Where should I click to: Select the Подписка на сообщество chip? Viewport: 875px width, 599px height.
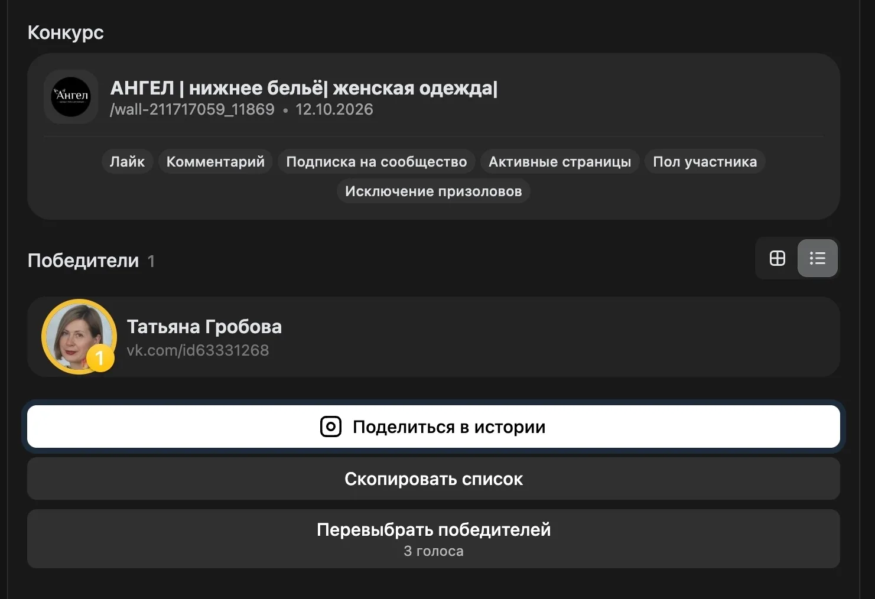(x=376, y=161)
